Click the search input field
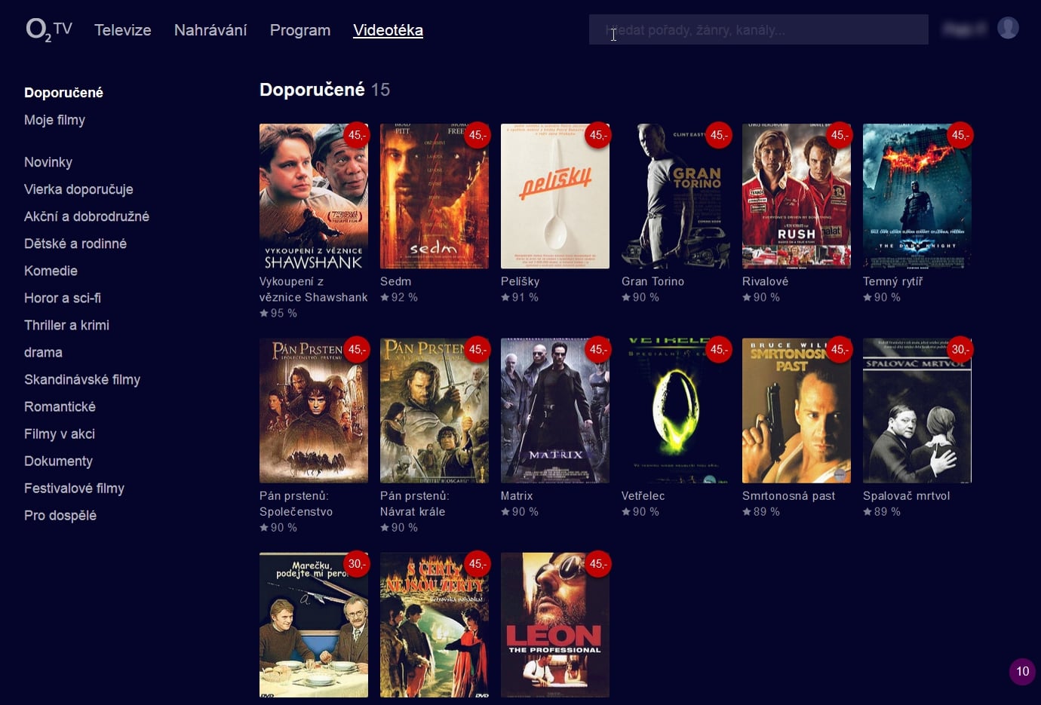The width and height of the screenshot is (1041, 705). [758, 29]
